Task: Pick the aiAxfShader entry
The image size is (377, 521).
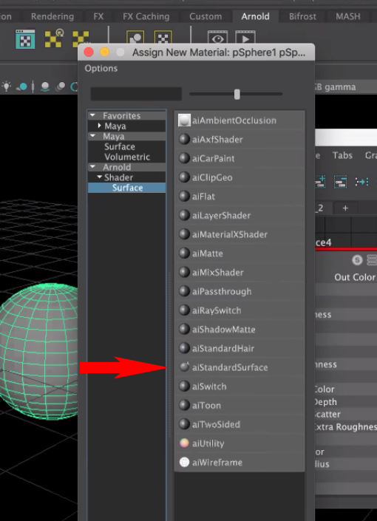Action: (x=240, y=139)
